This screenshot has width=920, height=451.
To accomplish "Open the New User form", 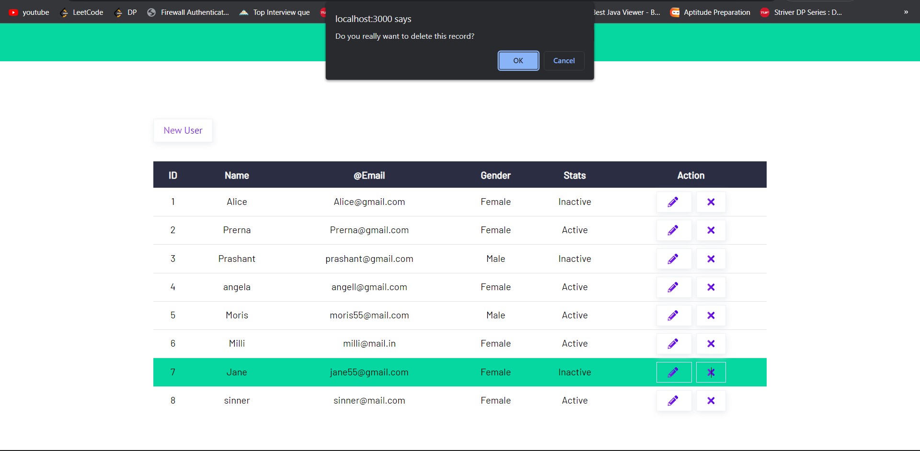I will tap(183, 130).
